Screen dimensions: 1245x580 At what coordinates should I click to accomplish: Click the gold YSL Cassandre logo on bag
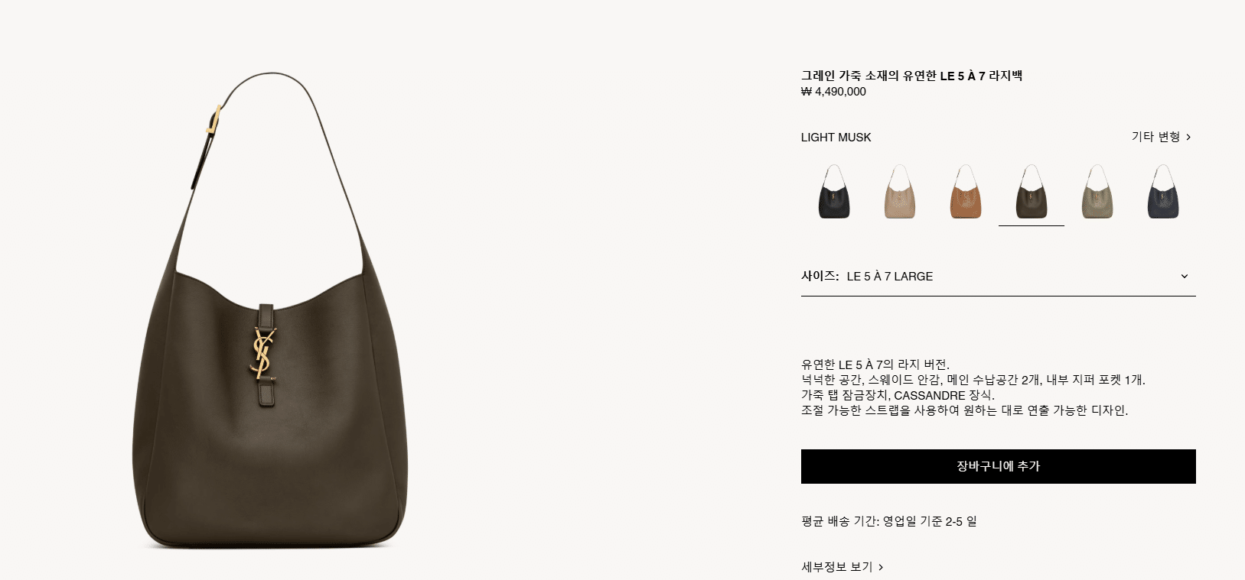pyautogui.click(x=265, y=355)
